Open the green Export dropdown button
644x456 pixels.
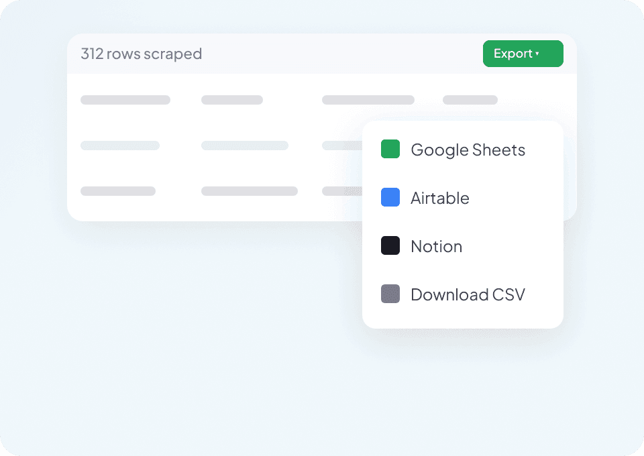point(523,54)
